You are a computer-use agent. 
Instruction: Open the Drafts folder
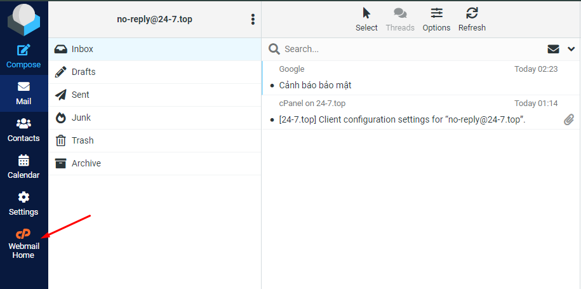click(83, 72)
